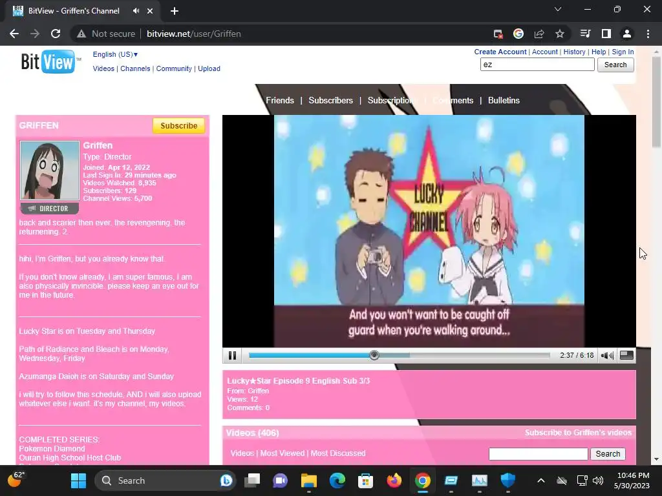Switch to the Bulletins channel tab
Screen dimensions: 662x496
coord(504,100)
